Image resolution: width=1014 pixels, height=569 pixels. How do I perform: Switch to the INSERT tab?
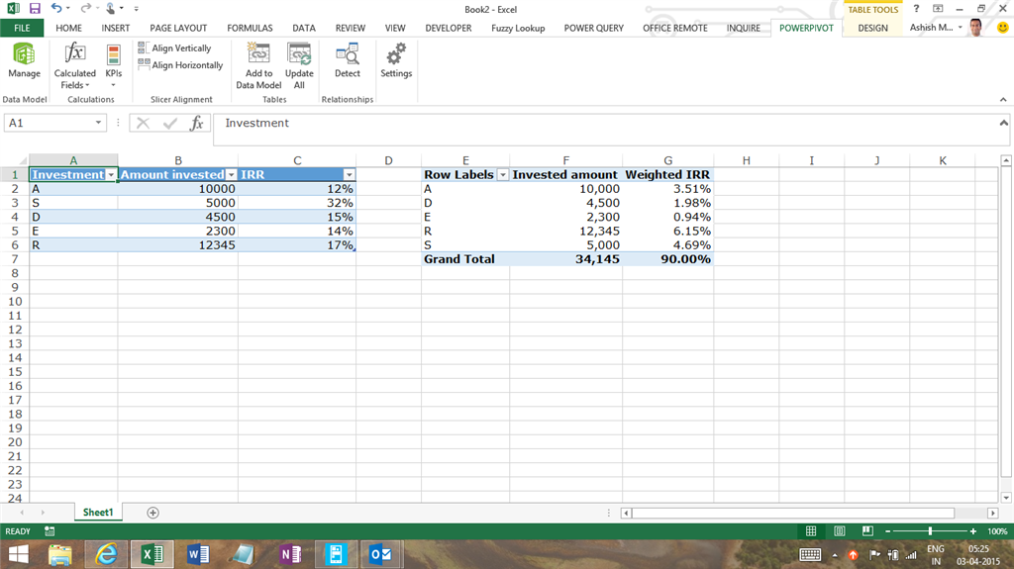coord(115,28)
